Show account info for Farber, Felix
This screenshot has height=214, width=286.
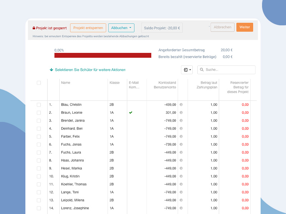181,137
